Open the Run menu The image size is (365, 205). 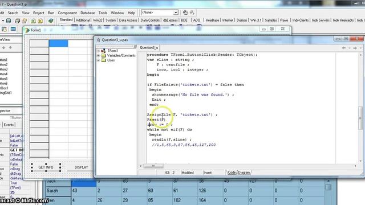pos(51,13)
